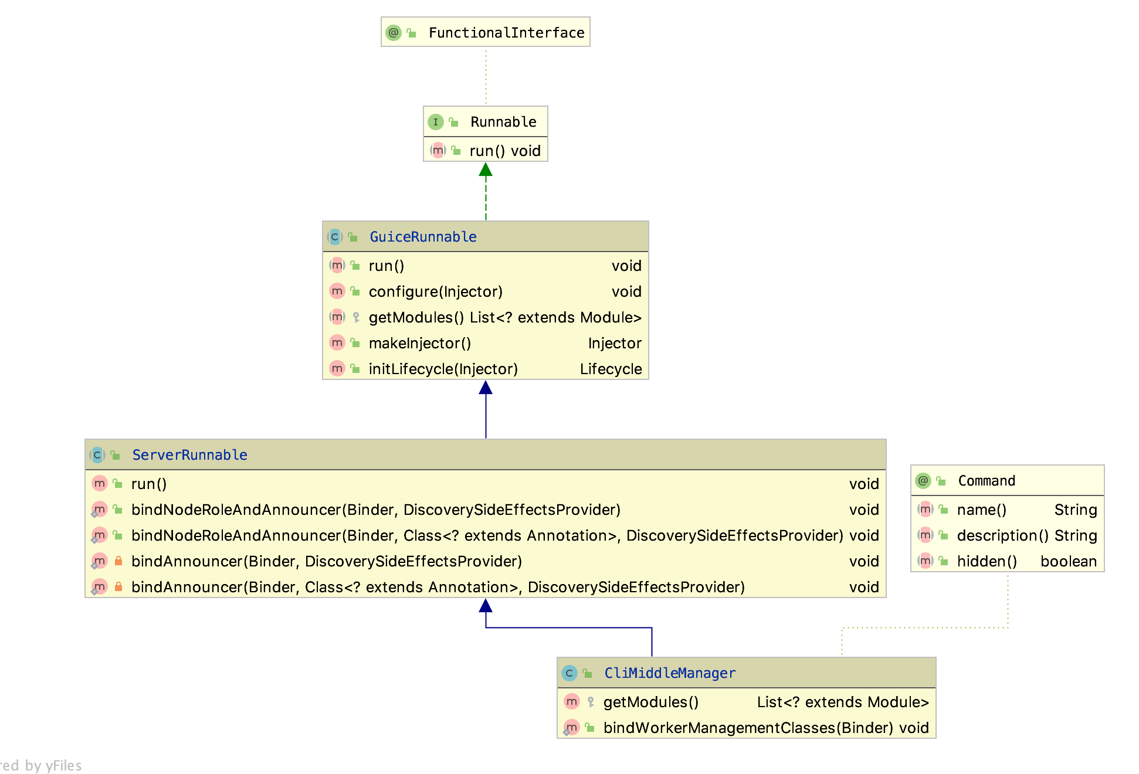Click the private lock icon beside bindAnnouncer(Binder, DiscoverySideEffectsProvider)
The height and width of the screenshot is (774, 1139).
tap(118, 561)
